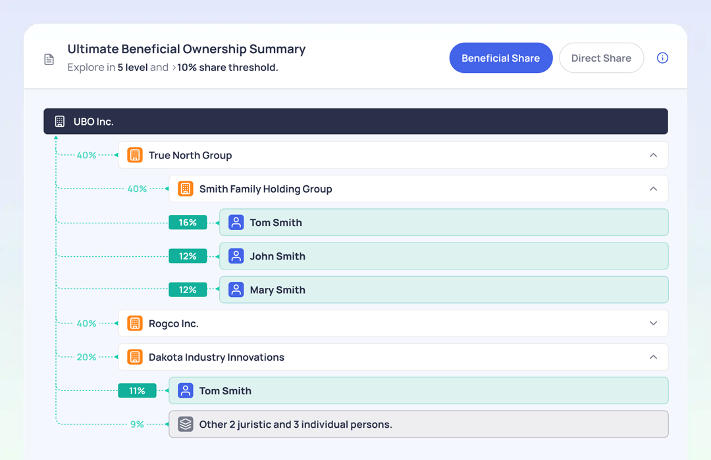The image size is (711, 460).
Task: Click the 11% badge under Dakota Industry Innovations
Action: click(x=137, y=390)
